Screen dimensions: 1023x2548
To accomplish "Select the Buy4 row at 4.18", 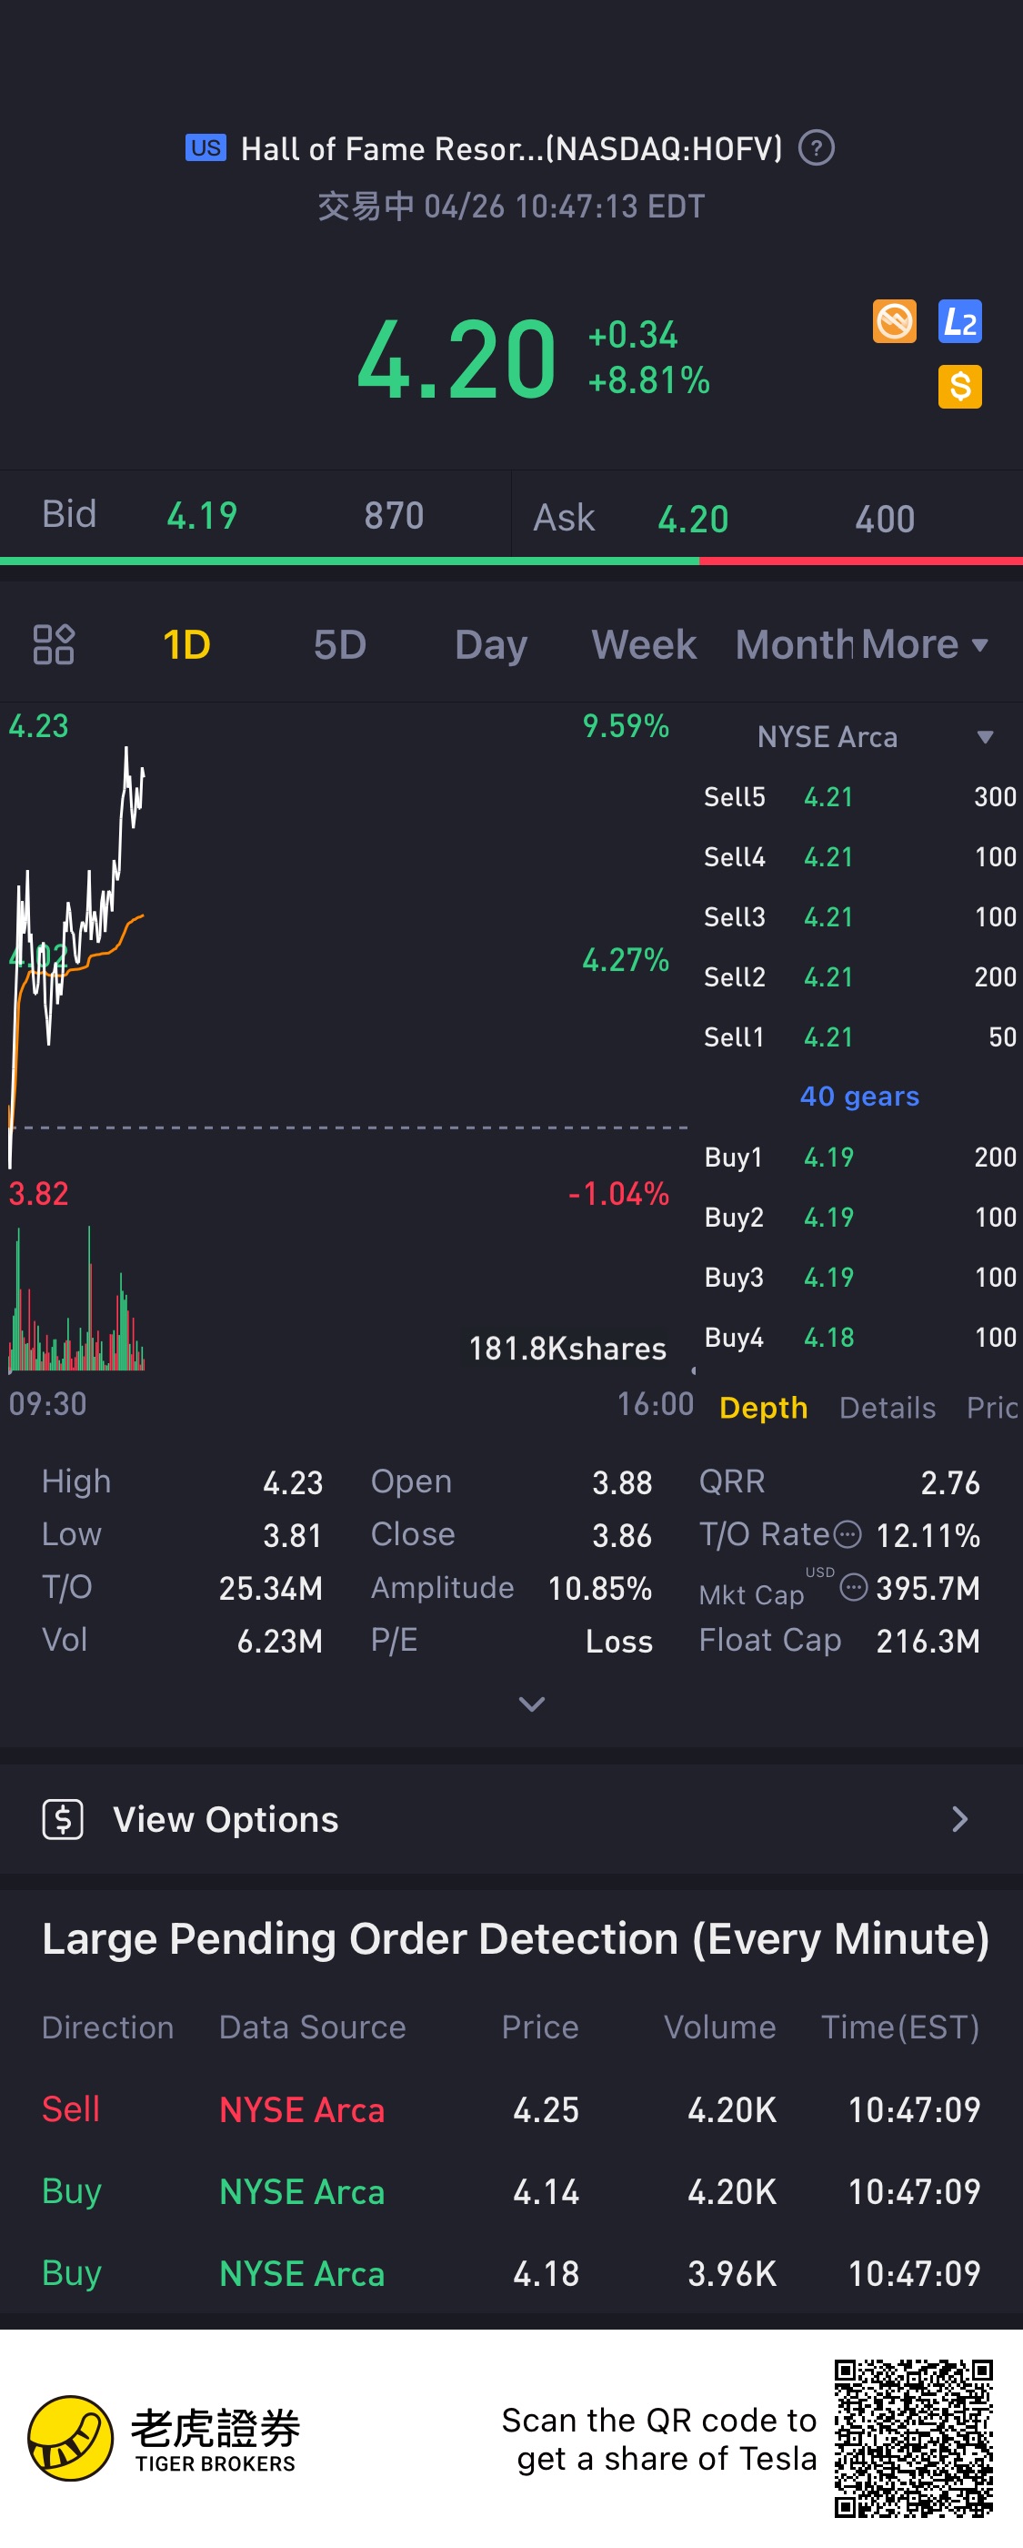I will [859, 1338].
